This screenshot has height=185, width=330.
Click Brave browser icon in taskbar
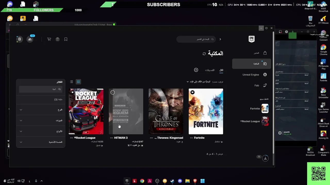[195, 181]
